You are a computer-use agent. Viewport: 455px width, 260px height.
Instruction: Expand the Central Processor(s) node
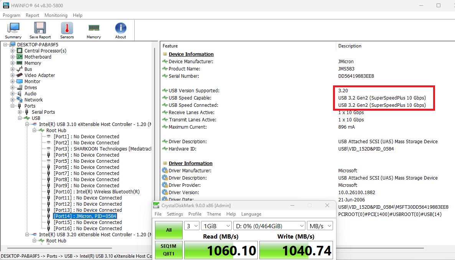pos(13,51)
